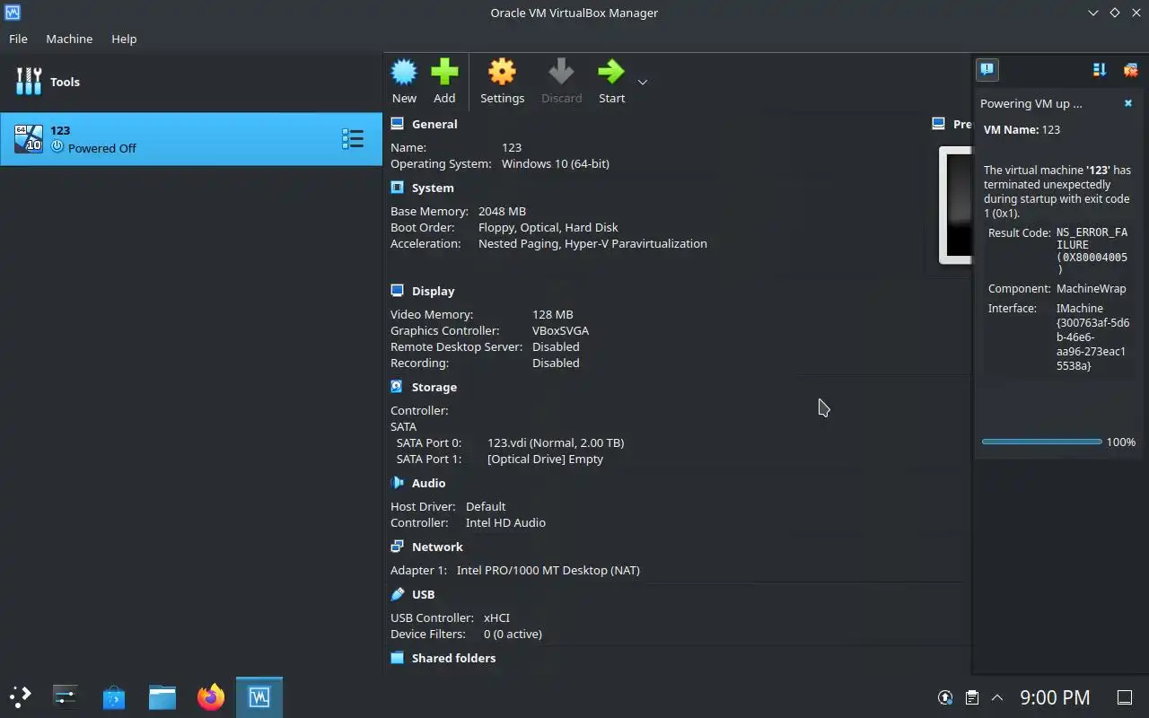Start the VM with the green arrow icon
The width and height of the screenshot is (1149, 718).
pyautogui.click(x=611, y=72)
